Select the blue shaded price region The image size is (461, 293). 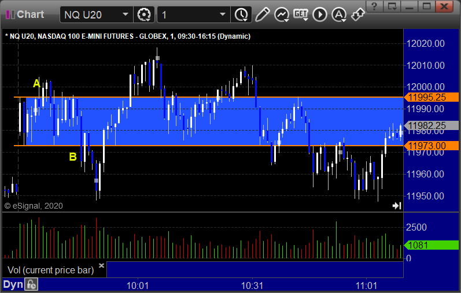pyautogui.click(x=215, y=121)
